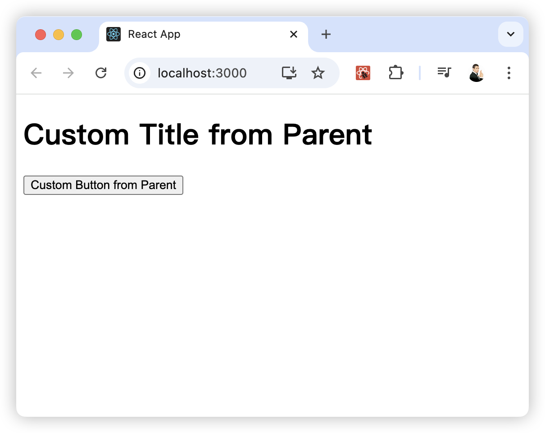Close the browser window with red button
The height and width of the screenshot is (433, 545).
point(41,35)
